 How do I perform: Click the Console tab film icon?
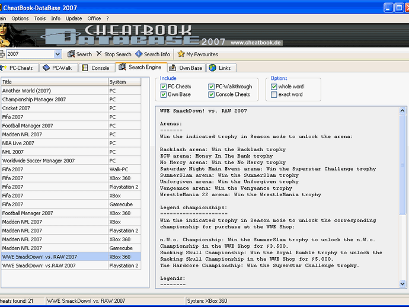pyautogui.click(x=85, y=68)
